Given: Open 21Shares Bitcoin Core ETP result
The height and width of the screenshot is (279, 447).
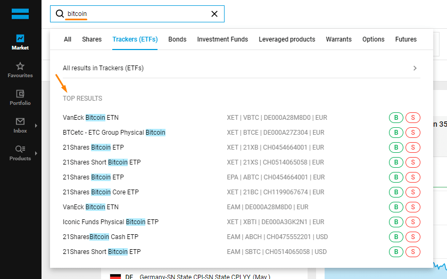Looking at the screenshot, I should (x=101, y=192).
